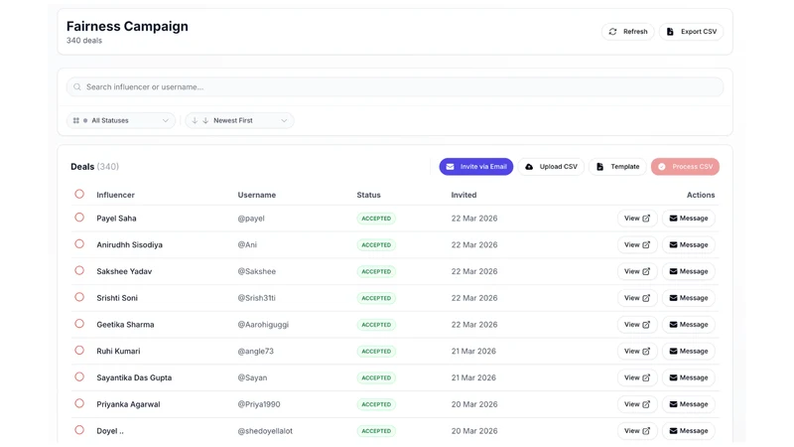This screenshot has height=447, width=794.
Task: Message Geetika Sharma
Action: coord(689,325)
